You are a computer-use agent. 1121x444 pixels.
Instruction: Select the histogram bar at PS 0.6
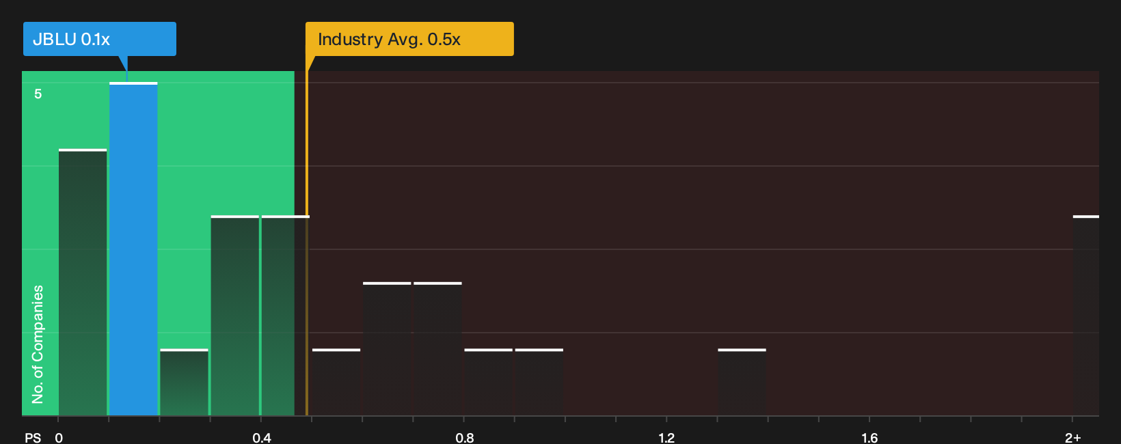coord(387,348)
